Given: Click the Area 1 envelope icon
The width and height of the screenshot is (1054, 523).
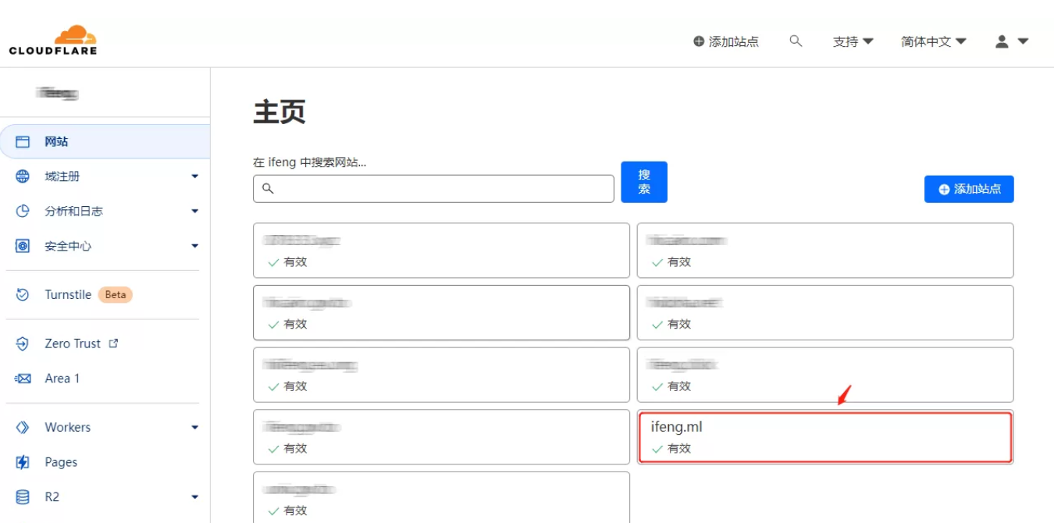Looking at the screenshot, I should pyautogui.click(x=23, y=379).
